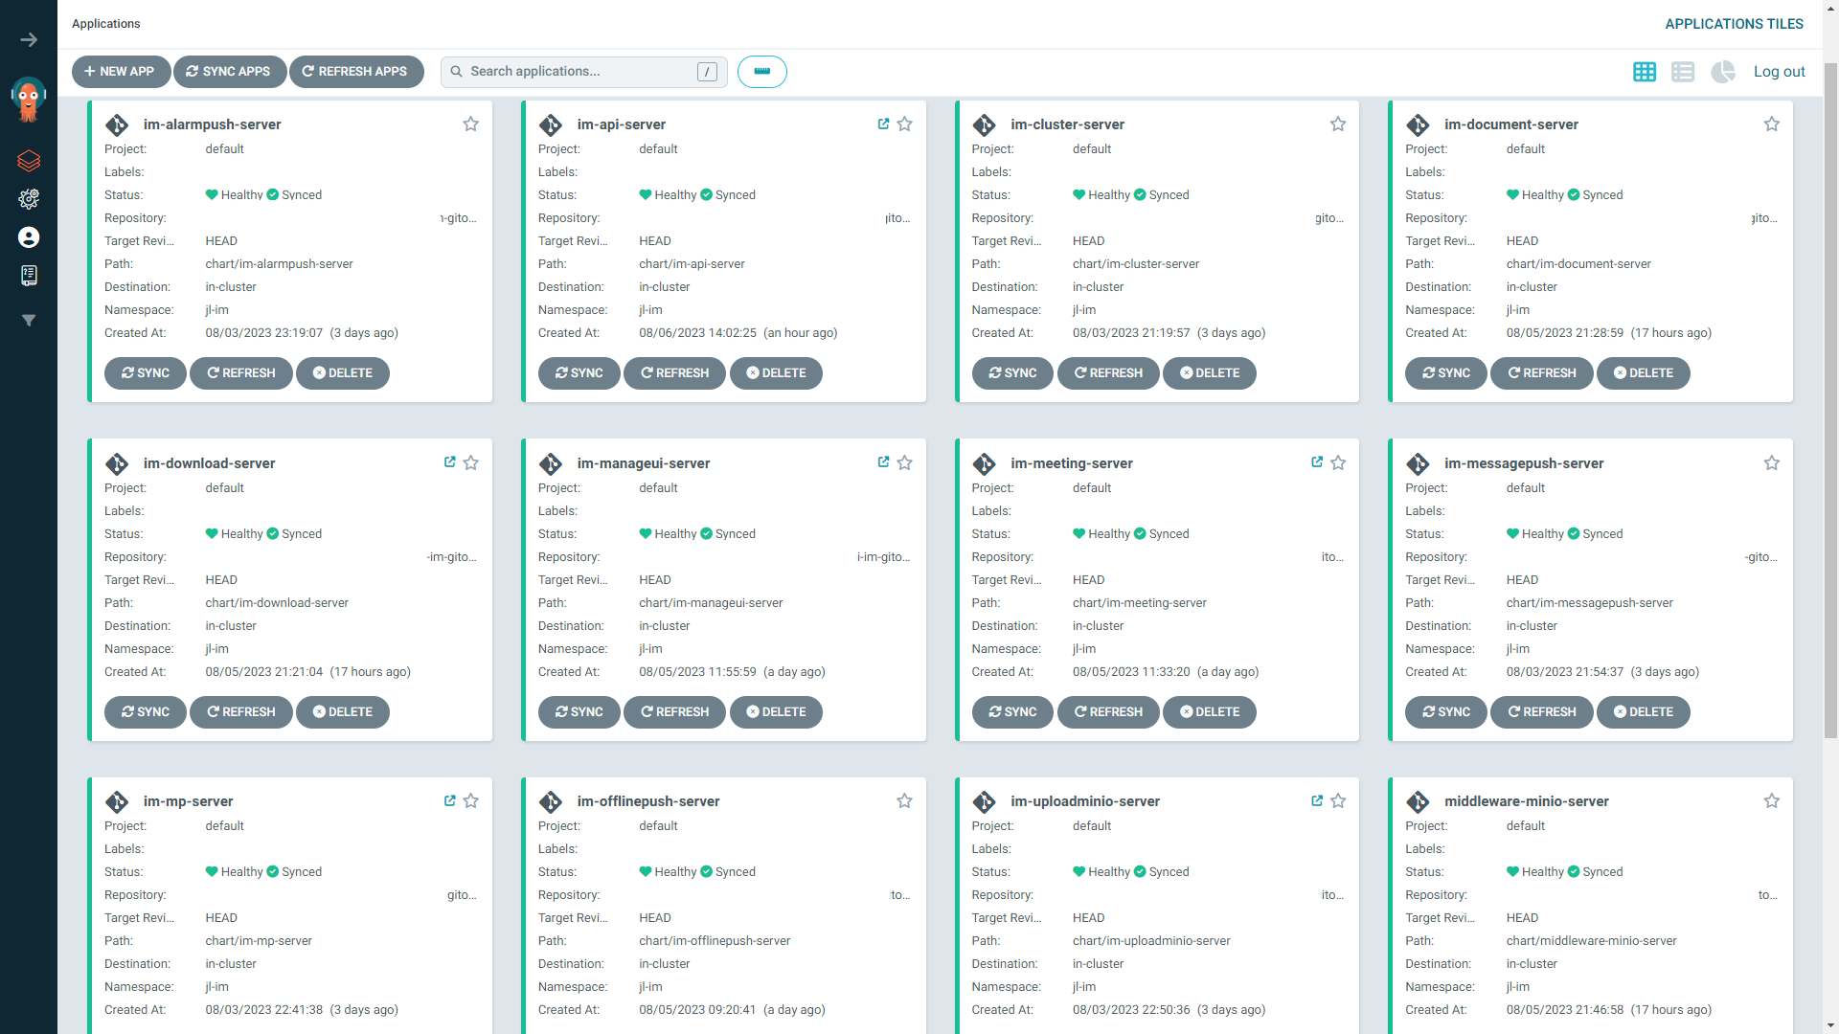Screen dimensions: 1839x1034
Task: Open Settings gears icon in sidebar
Action: [29, 199]
